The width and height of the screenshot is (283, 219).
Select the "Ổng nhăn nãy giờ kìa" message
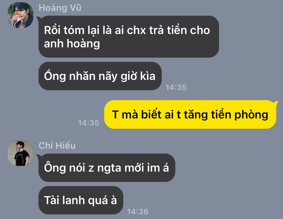(x=100, y=76)
